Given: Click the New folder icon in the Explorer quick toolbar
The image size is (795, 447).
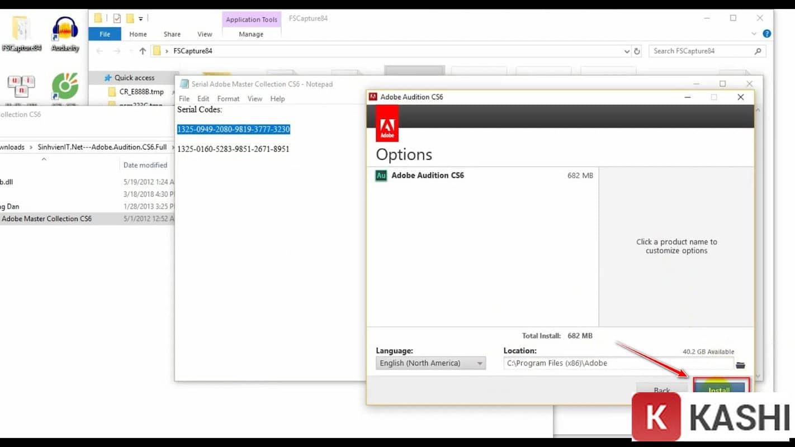Looking at the screenshot, I should pos(130,18).
